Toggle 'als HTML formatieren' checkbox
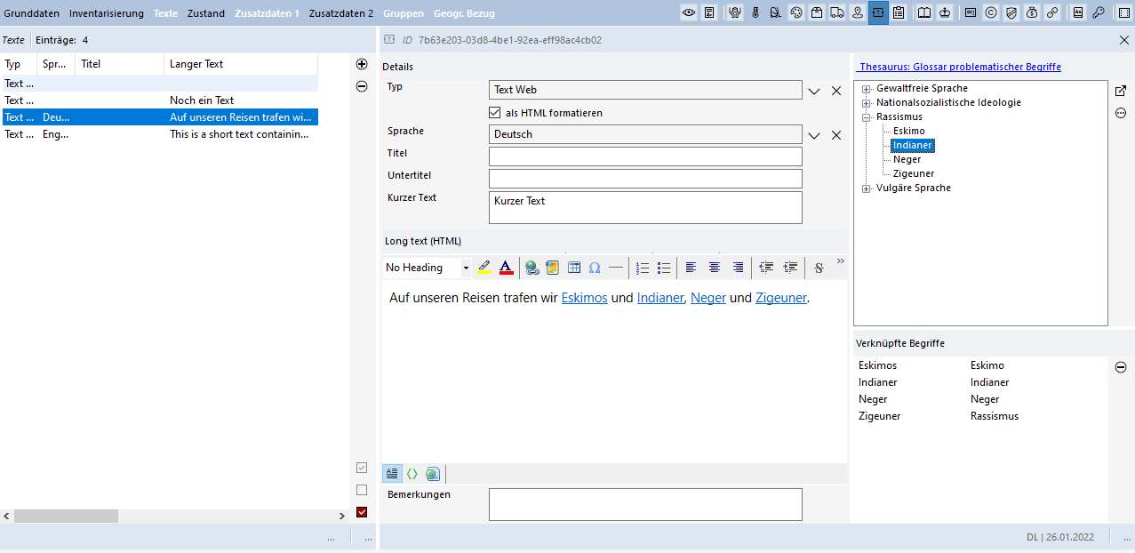Viewport: 1135px width, 553px height. point(495,113)
